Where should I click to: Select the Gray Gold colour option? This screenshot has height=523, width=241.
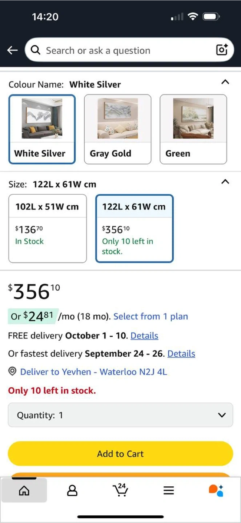[x=118, y=129]
